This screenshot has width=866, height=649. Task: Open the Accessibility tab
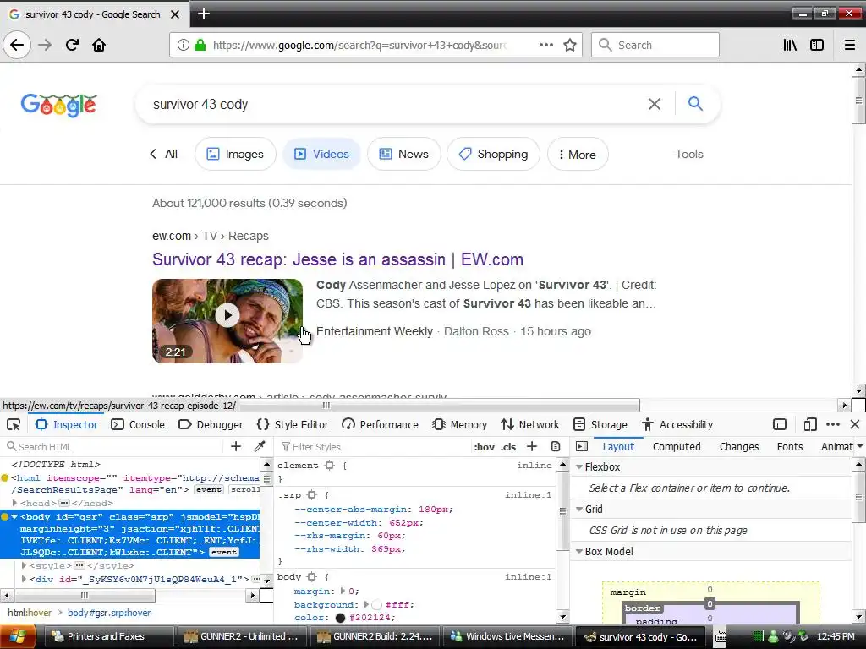[677, 424]
